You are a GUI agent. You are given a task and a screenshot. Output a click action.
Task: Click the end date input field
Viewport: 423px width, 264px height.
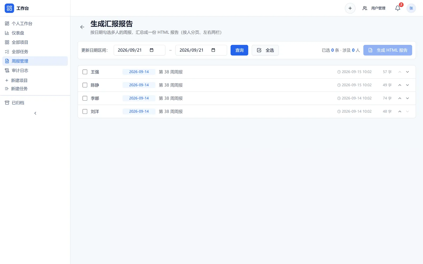pyautogui.click(x=201, y=50)
